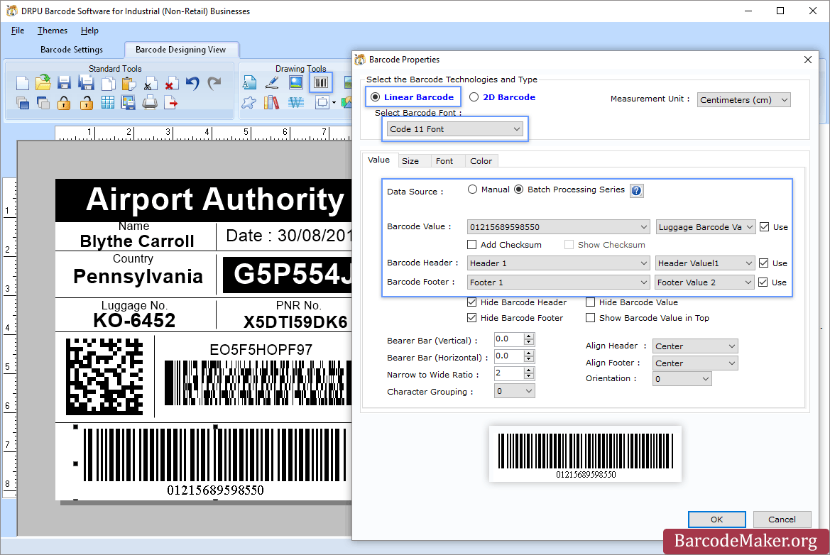Click the blue help question-mark icon
This screenshot has height=555, width=830.
pos(636,190)
